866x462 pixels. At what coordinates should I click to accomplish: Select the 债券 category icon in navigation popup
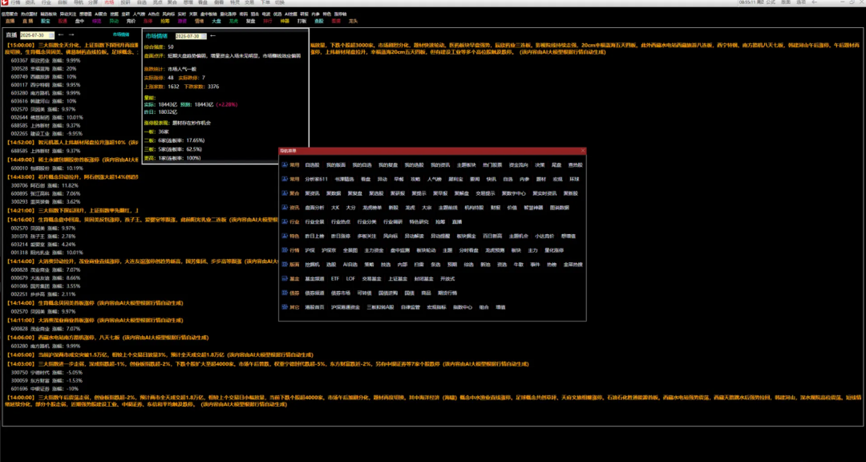click(283, 293)
